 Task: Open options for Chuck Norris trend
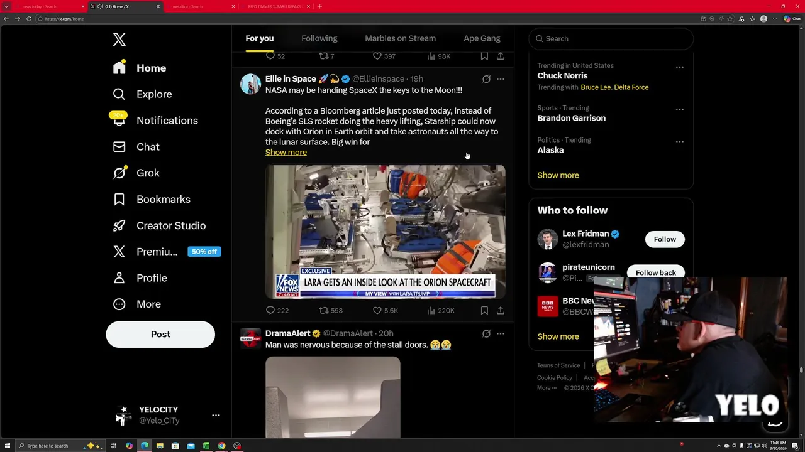tap(680, 67)
